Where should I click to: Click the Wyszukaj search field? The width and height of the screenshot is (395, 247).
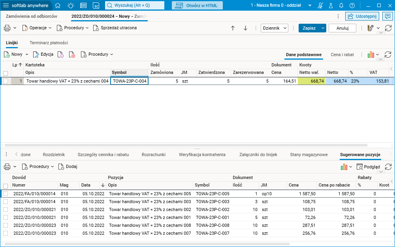134,6
